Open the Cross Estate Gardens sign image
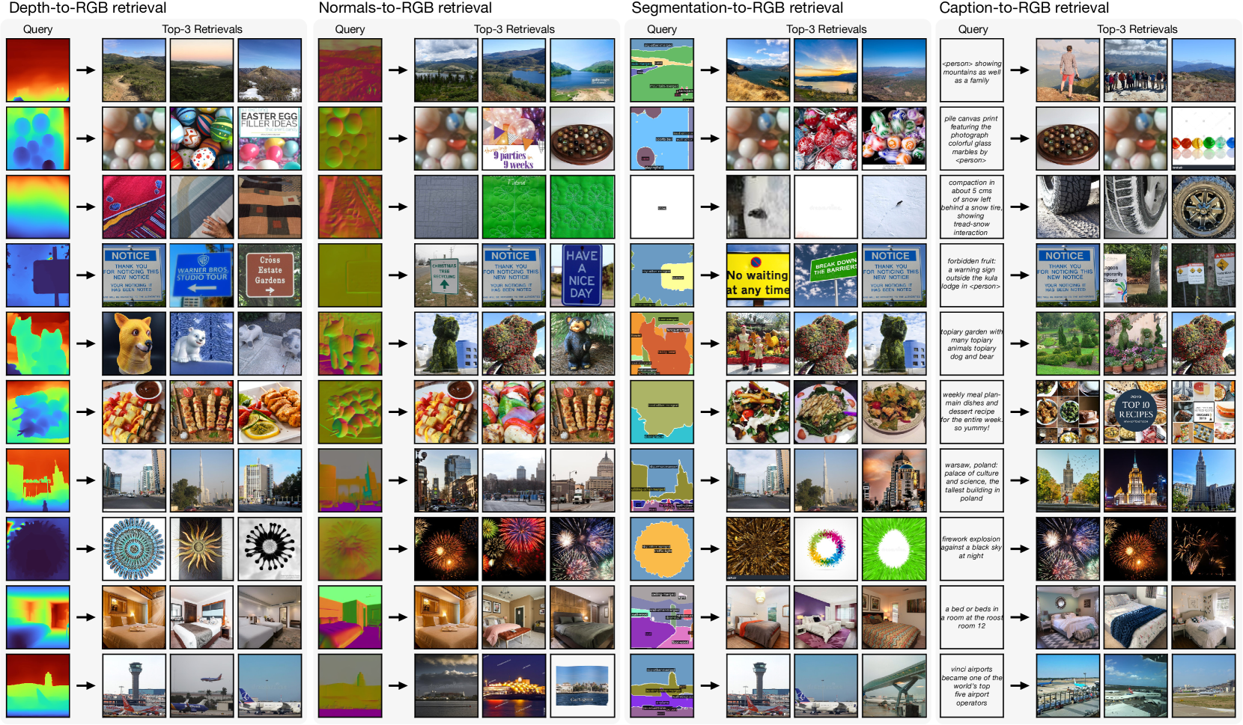 click(x=270, y=275)
